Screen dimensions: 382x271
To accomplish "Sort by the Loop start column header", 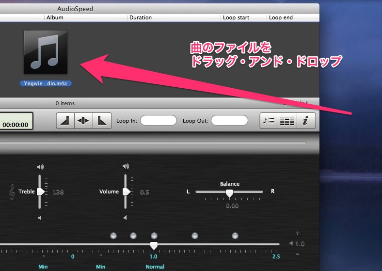I will [x=236, y=17].
